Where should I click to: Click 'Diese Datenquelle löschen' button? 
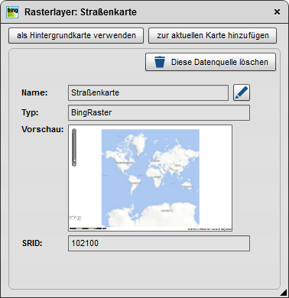[210, 62]
